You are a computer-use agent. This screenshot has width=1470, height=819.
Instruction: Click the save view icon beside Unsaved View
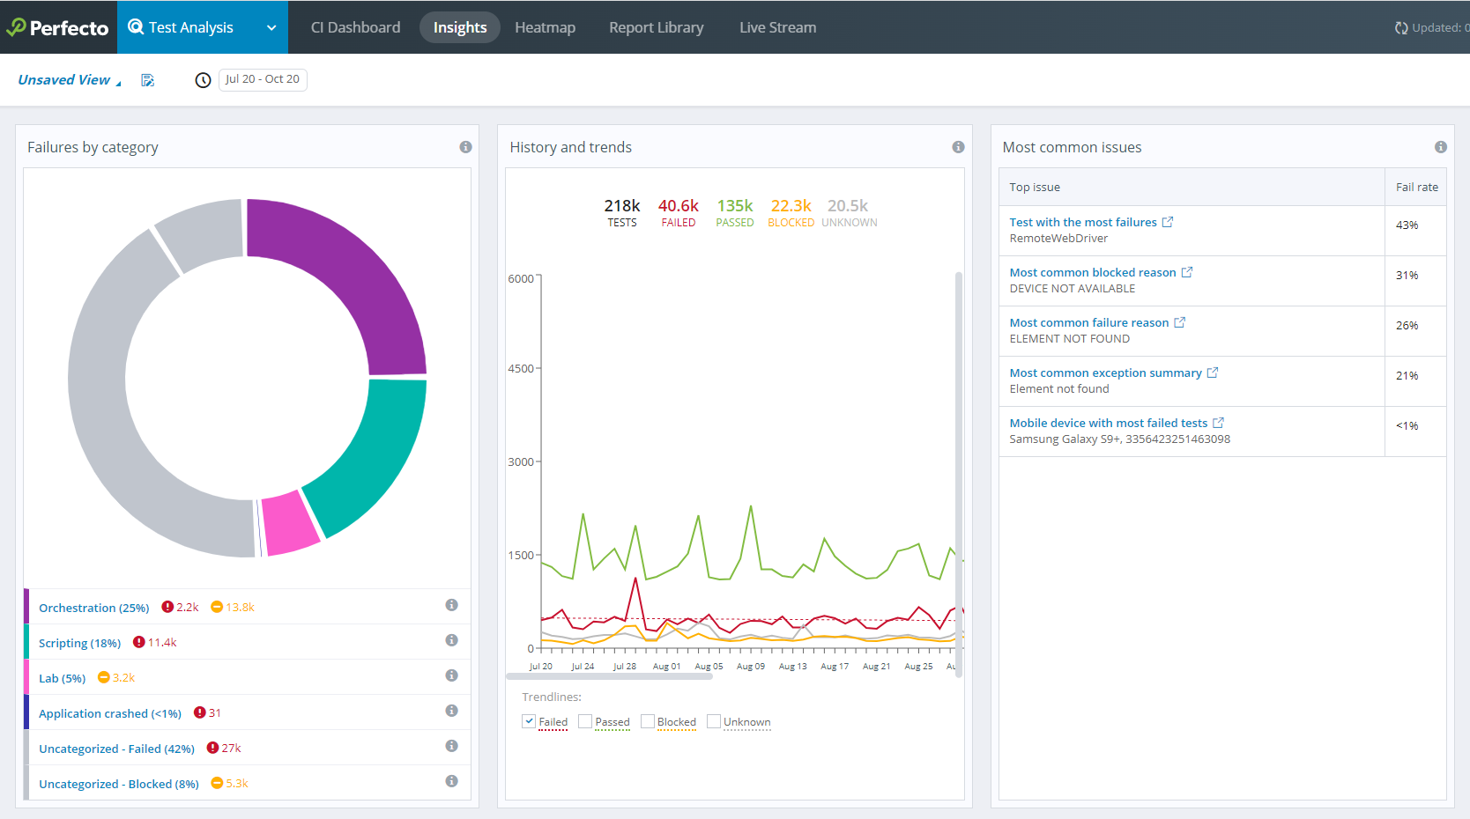[x=148, y=80]
